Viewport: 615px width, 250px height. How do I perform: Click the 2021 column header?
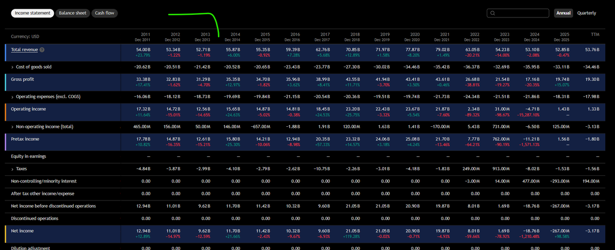coord(443,37)
